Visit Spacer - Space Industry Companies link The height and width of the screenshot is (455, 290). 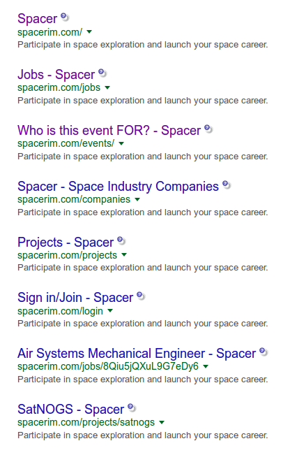tap(118, 187)
